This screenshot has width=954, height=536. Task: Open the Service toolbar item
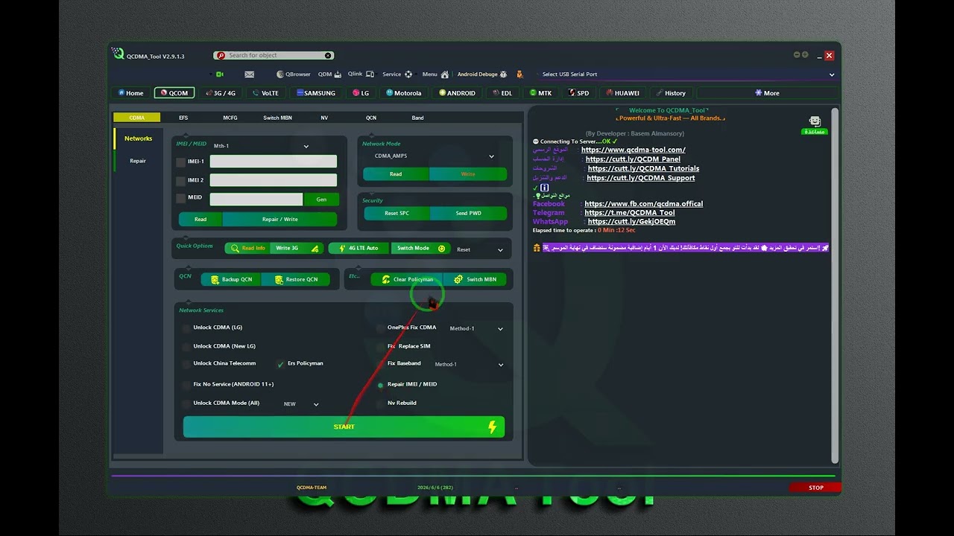pyautogui.click(x=397, y=74)
